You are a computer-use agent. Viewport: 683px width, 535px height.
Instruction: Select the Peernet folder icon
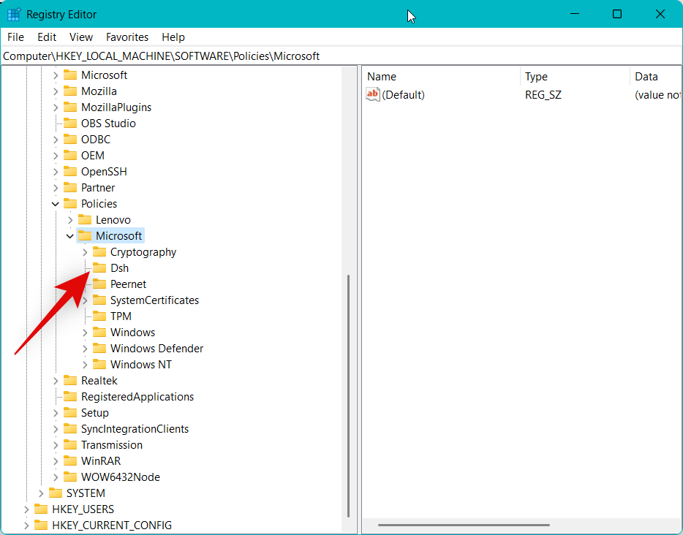(x=99, y=284)
